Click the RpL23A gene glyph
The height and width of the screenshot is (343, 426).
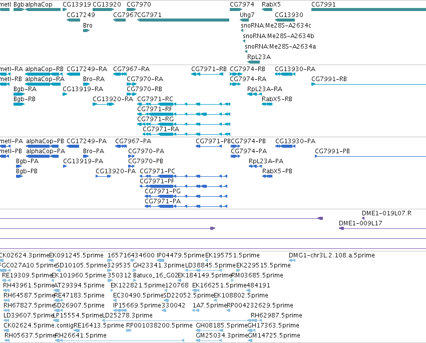[x=253, y=62]
